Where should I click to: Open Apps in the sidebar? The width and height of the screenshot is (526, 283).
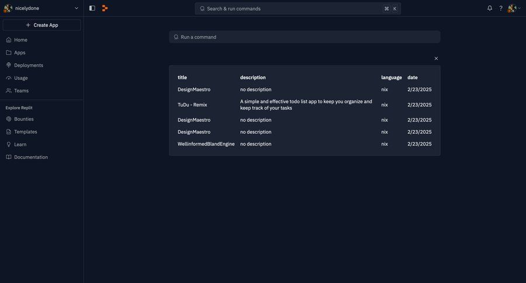click(x=20, y=53)
